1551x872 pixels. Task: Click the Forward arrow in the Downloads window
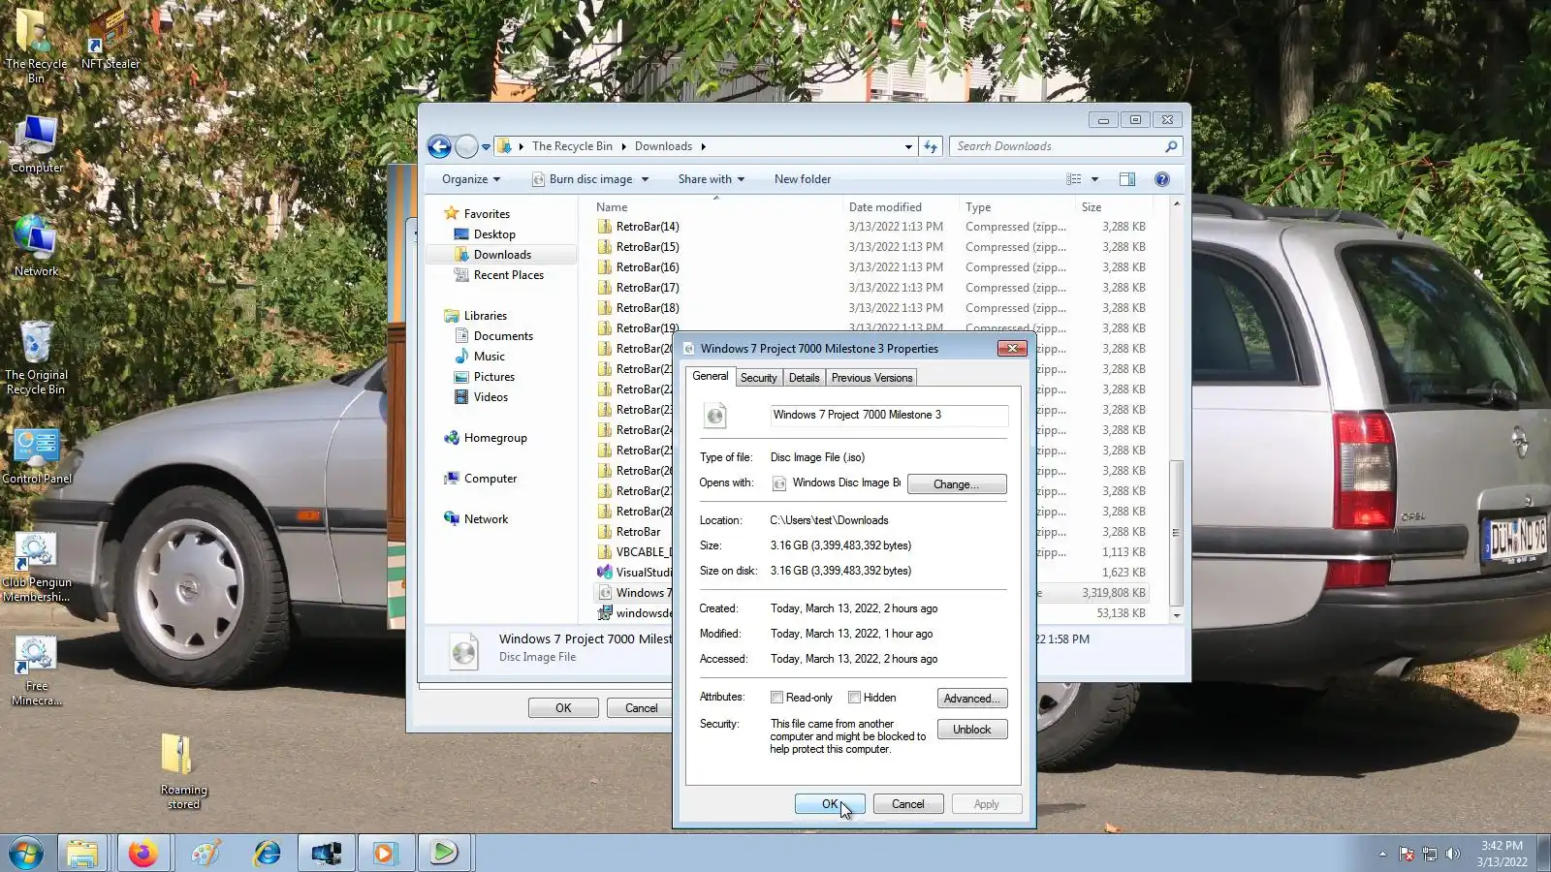466,146
